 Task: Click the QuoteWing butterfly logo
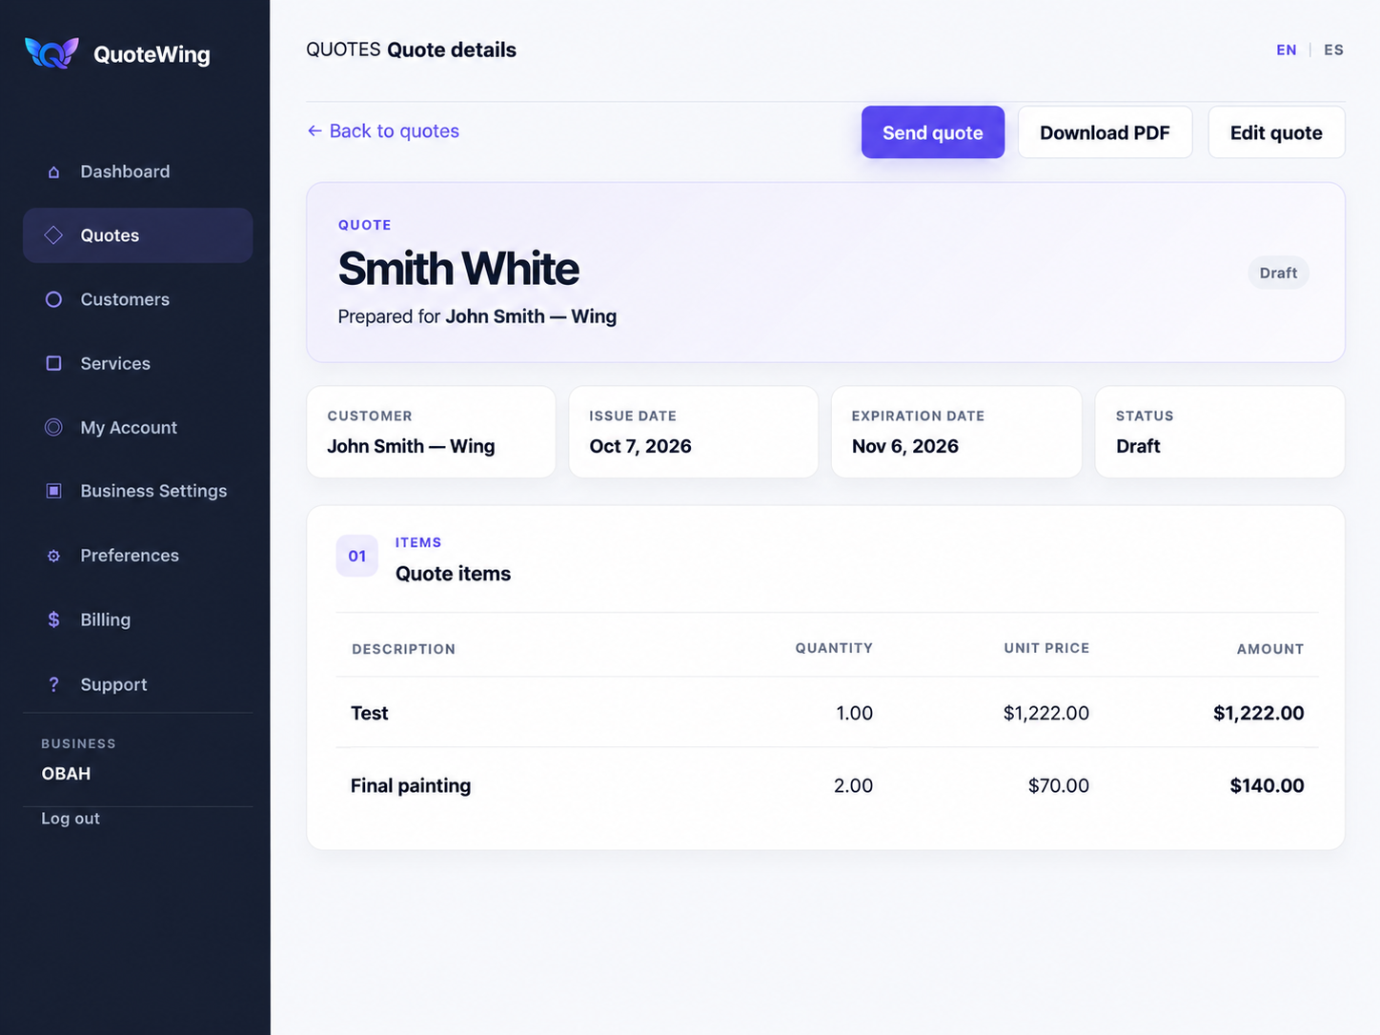click(x=51, y=52)
